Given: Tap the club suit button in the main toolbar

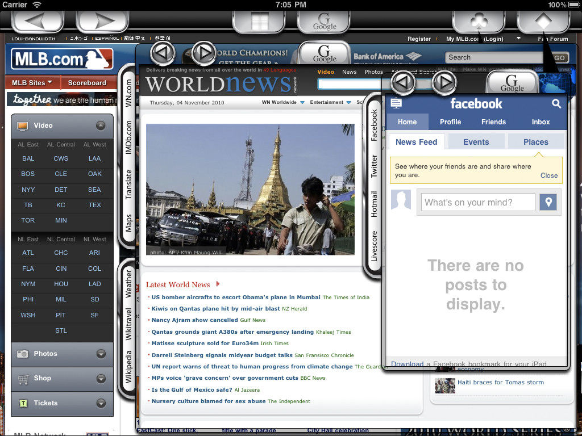Looking at the screenshot, I should [x=479, y=21].
